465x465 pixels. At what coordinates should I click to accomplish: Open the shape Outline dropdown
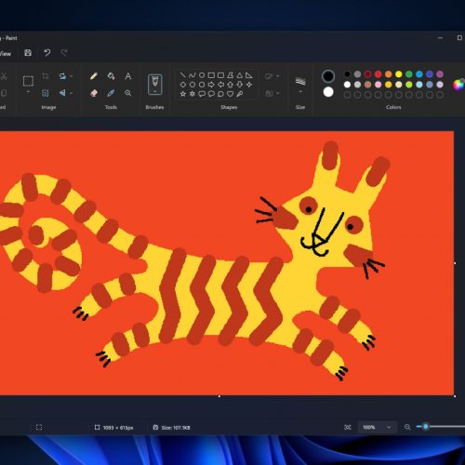[272, 76]
